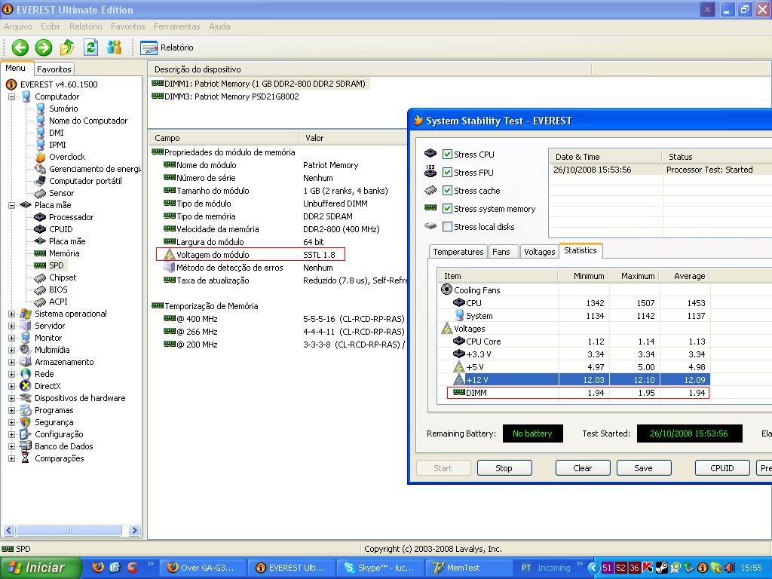Click the Clear button
This screenshot has width=772, height=579.
pos(583,468)
